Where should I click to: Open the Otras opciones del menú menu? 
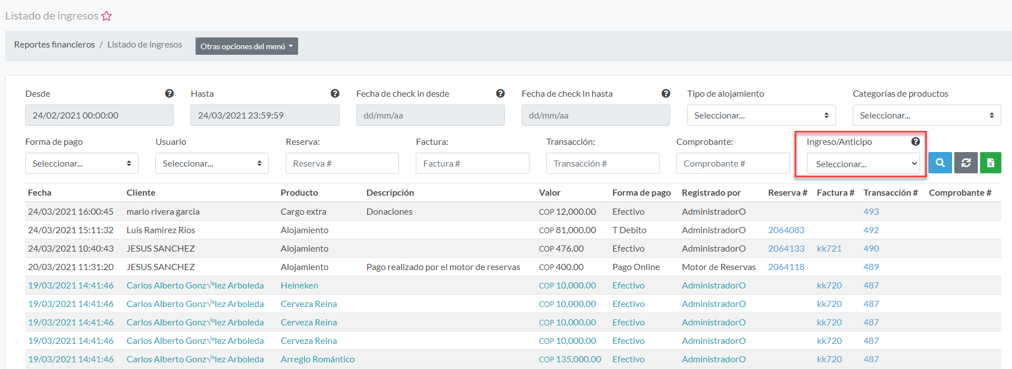[247, 46]
